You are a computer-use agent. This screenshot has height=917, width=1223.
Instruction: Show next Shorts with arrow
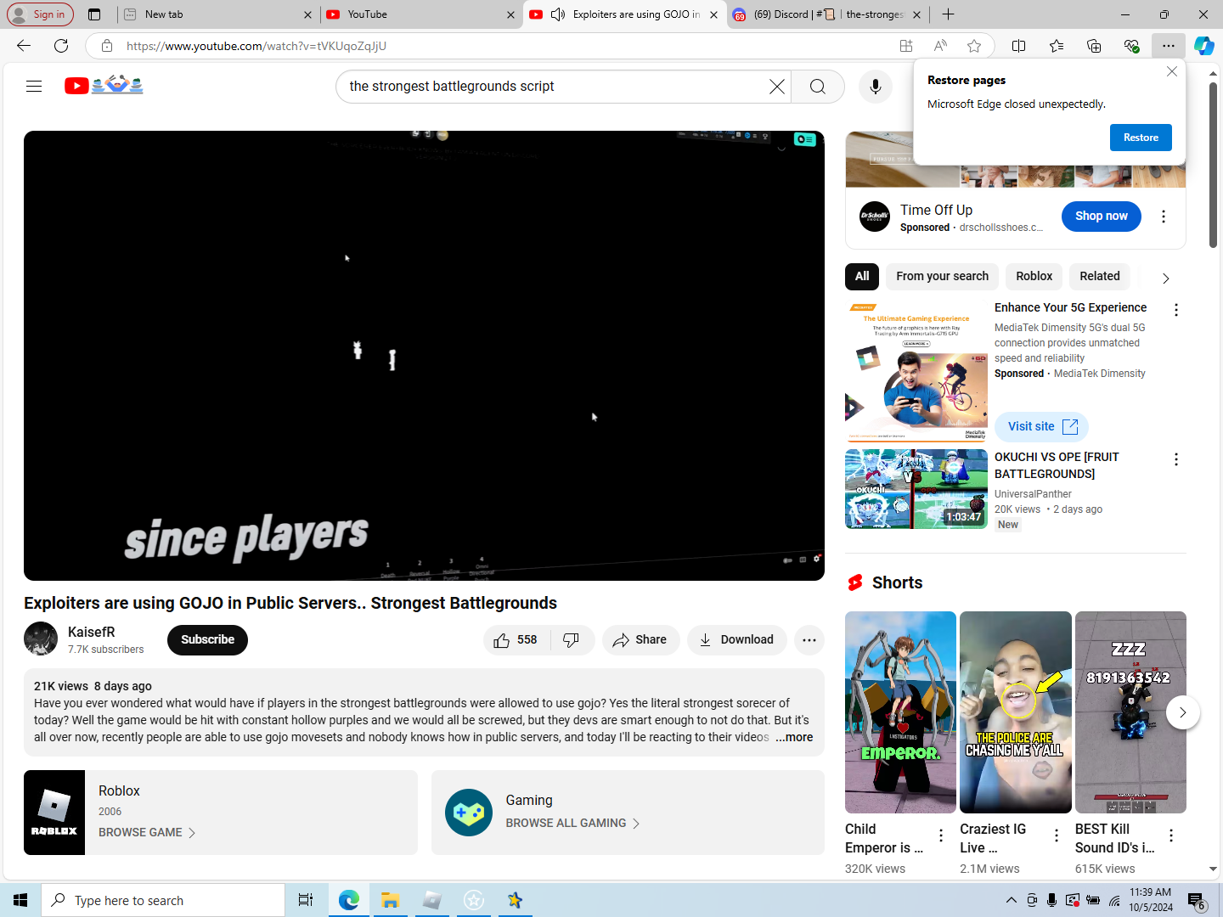(1182, 712)
